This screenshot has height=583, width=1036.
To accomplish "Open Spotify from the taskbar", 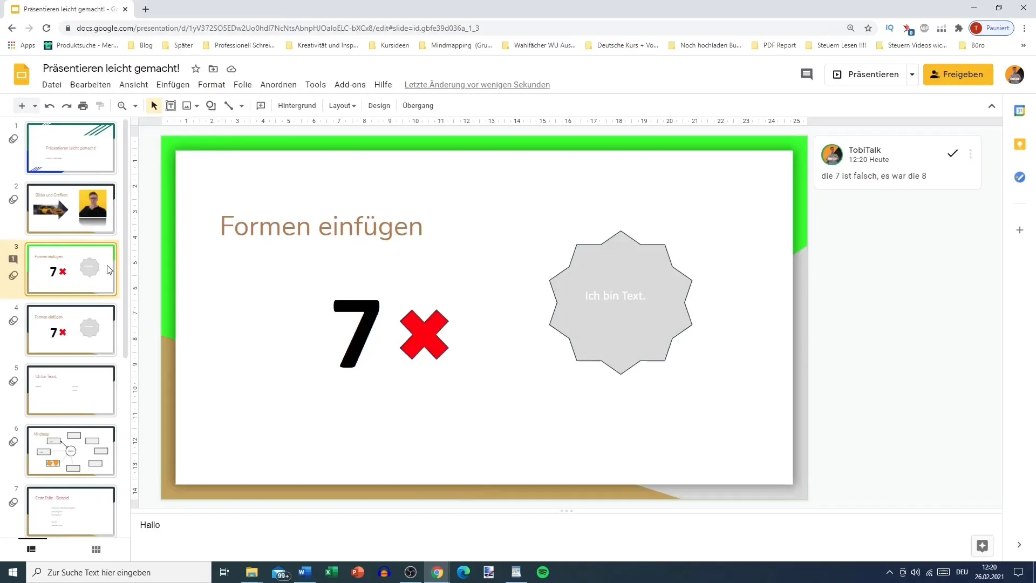I will click(543, 572).
